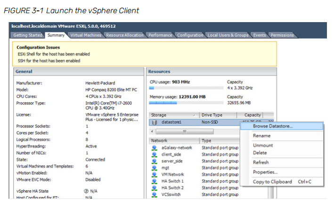Click the SSH for the host enabled message
Screen dimensions: 334x208
pos(49,61)
